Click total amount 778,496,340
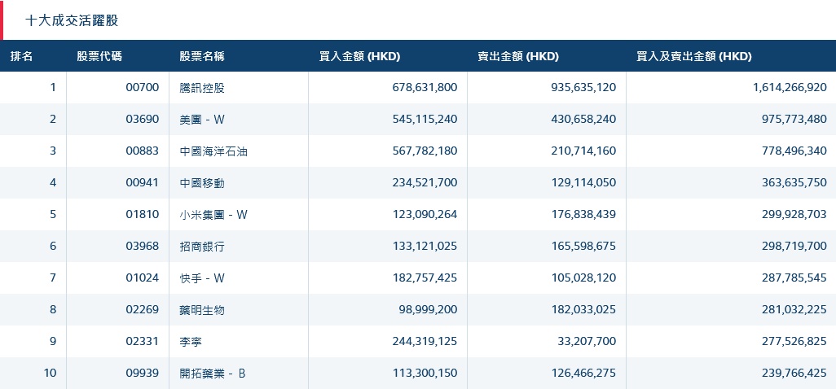The width and height of the screenshot is (836, 389). pos(794,151)
